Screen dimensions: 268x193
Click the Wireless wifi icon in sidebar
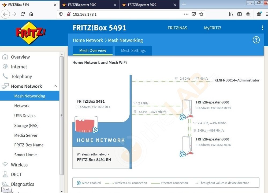(x=5, y=164)
